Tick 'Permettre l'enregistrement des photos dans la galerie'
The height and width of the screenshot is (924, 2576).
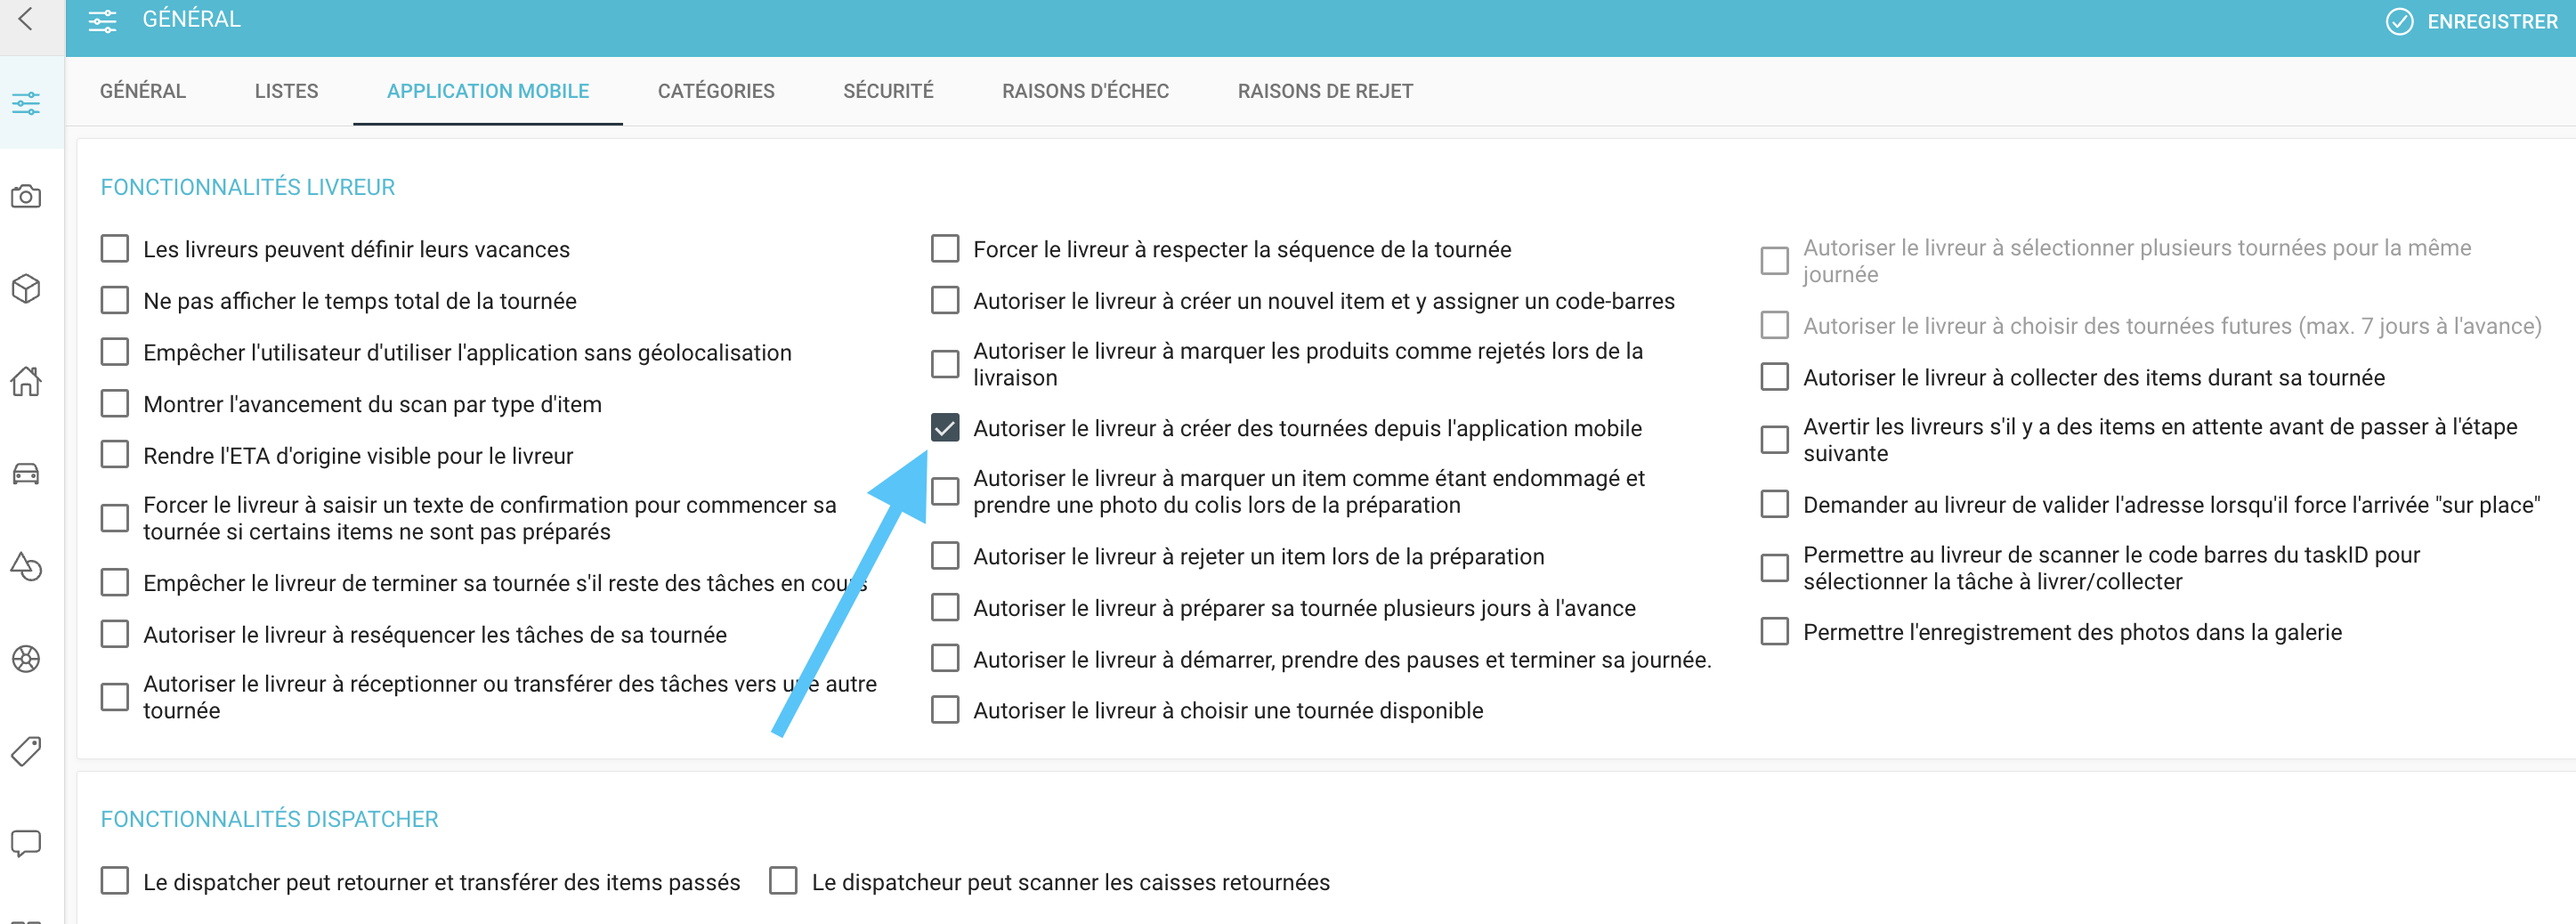1775,632
